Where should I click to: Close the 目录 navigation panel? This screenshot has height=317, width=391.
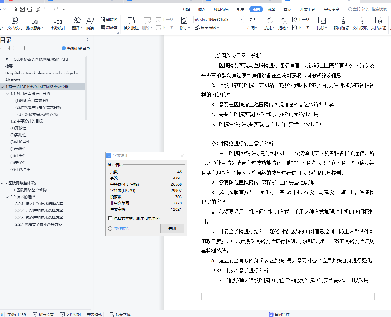click(x=87, y=40)
